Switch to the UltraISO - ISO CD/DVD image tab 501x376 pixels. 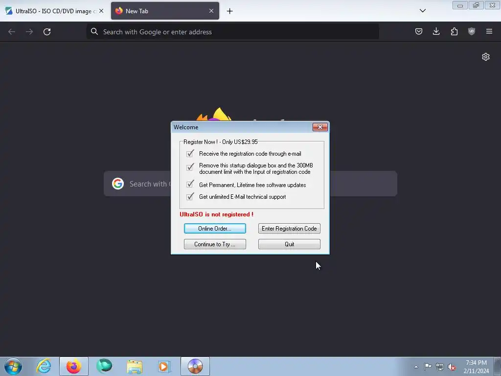point(54,11)
